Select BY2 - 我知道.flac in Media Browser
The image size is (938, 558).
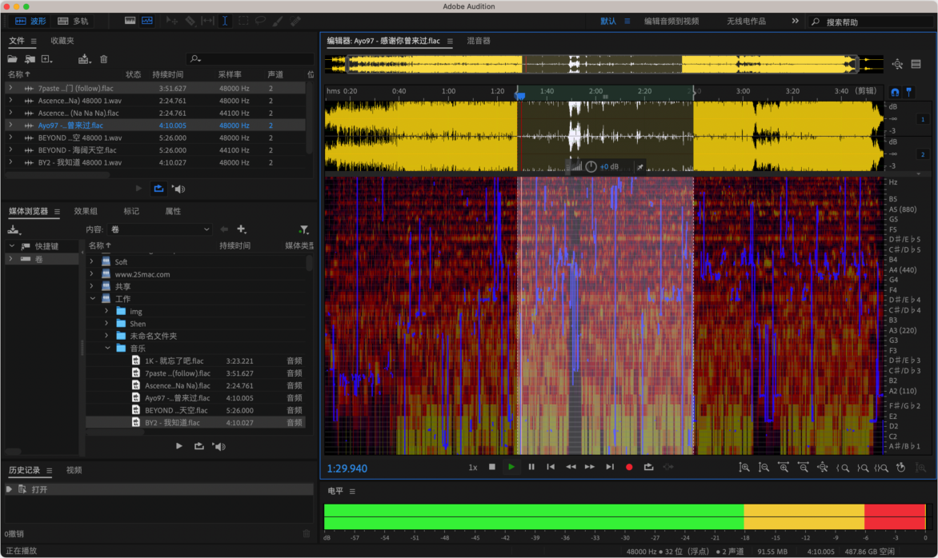[195, 422]
